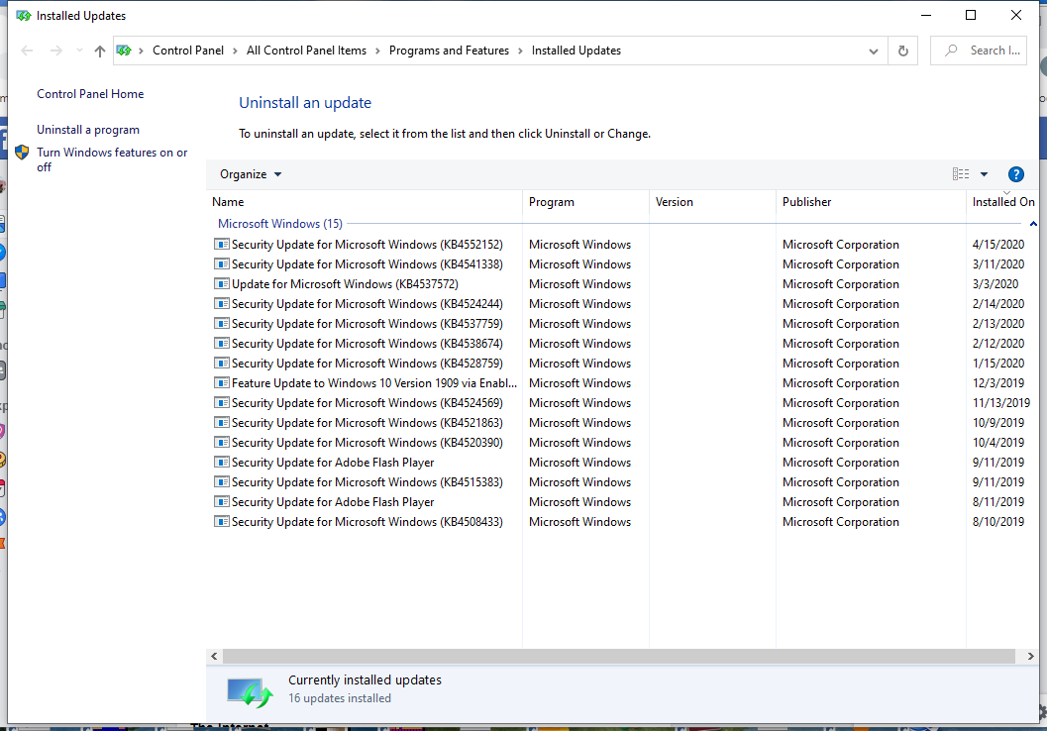Expand chevron after All Control Panel Items
1047x731 pixels.
click(378, 51)
